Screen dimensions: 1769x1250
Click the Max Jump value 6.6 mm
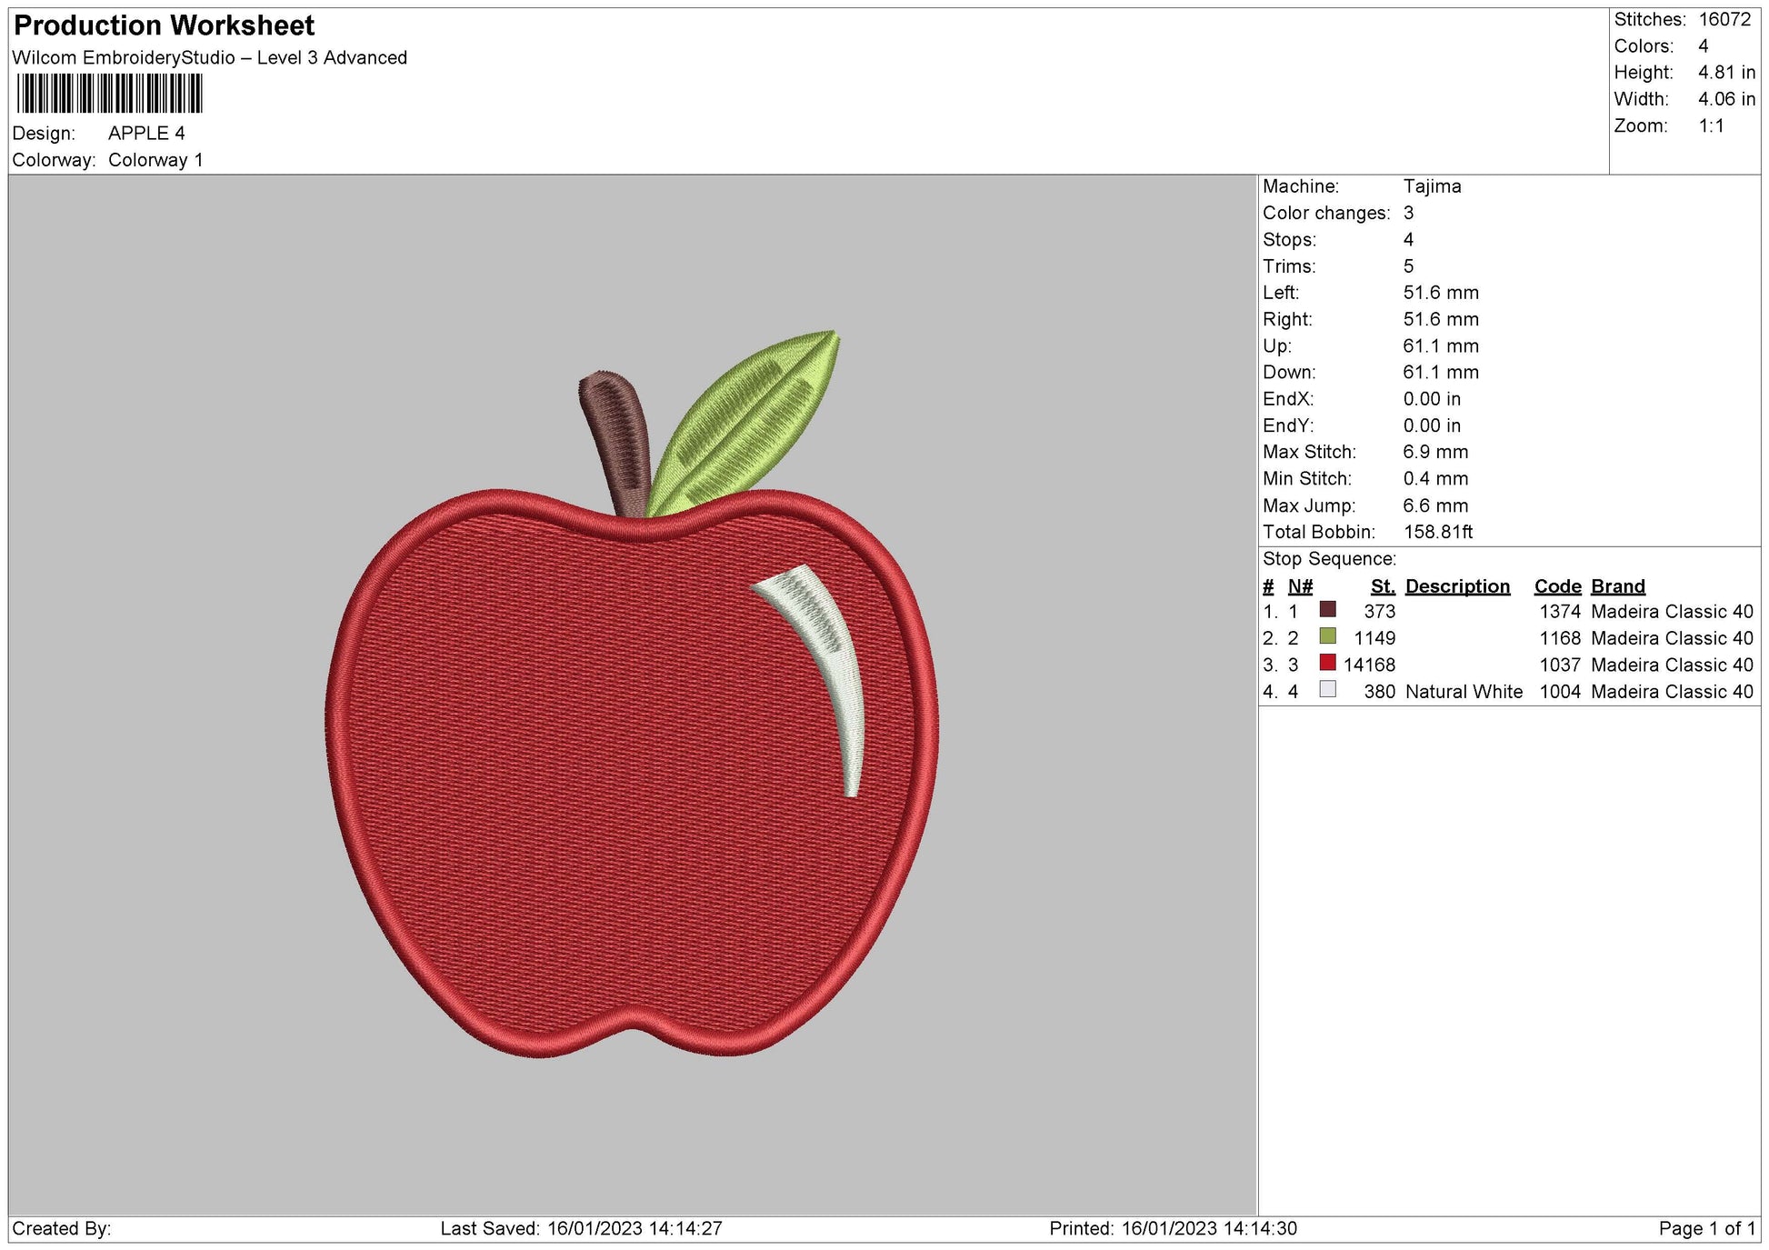[1435, 505]
